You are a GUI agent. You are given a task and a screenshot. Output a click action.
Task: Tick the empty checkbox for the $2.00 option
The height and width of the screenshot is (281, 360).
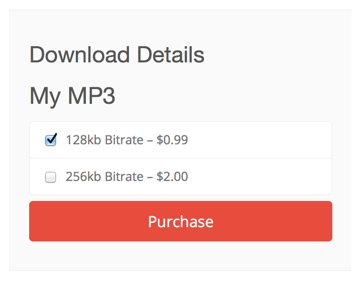pyautogui.click(x=51, y=177)
